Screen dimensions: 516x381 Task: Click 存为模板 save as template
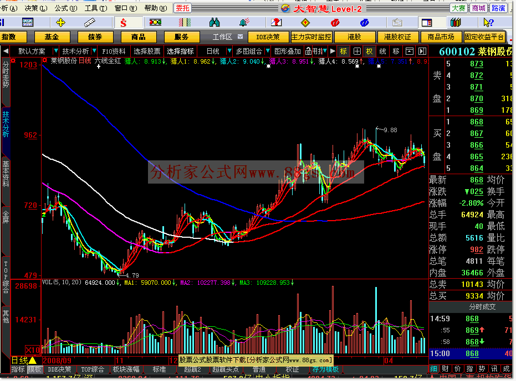click(x=325, y=369)
